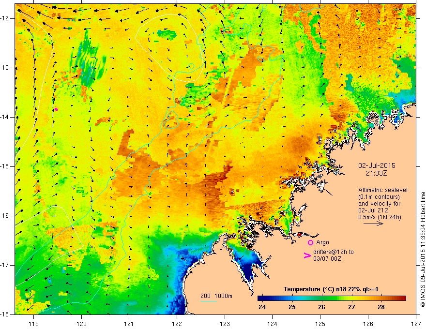
Task: Click the longitude axis label 121
Action: pyautogui.click(x=129, y=324)
